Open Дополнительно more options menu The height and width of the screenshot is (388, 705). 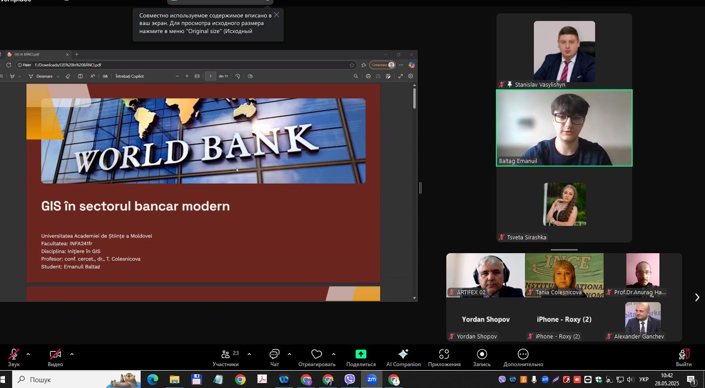(523, 358)
